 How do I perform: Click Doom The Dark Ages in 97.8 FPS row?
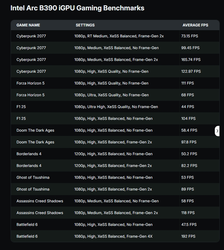pos(35,142)
